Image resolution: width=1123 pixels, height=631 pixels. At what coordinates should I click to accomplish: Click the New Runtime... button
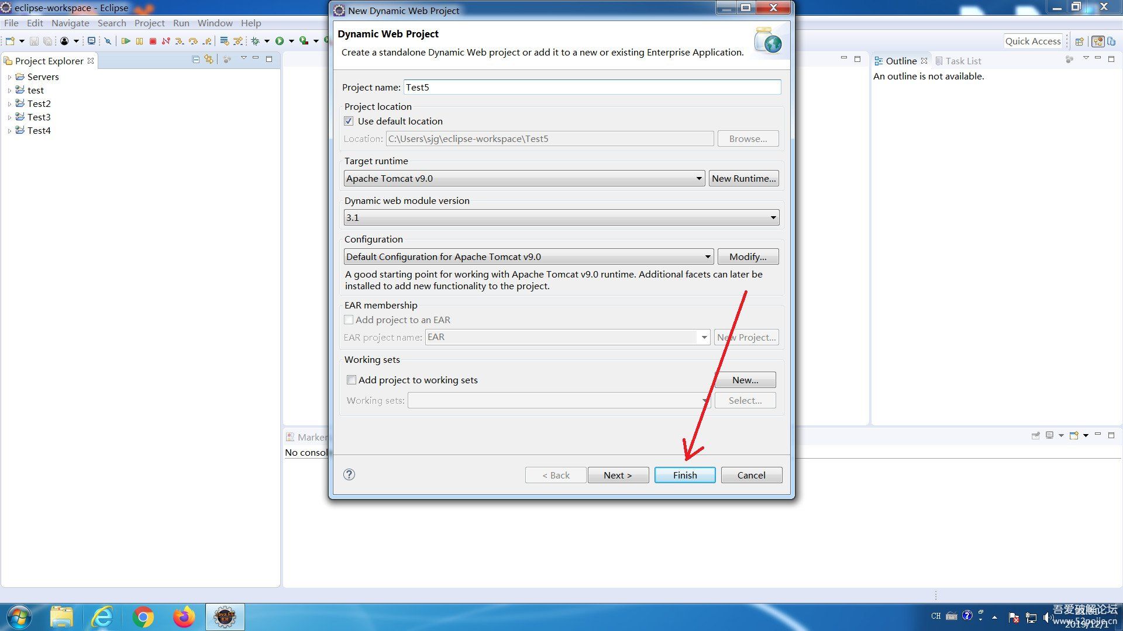[x=744, y=178]
